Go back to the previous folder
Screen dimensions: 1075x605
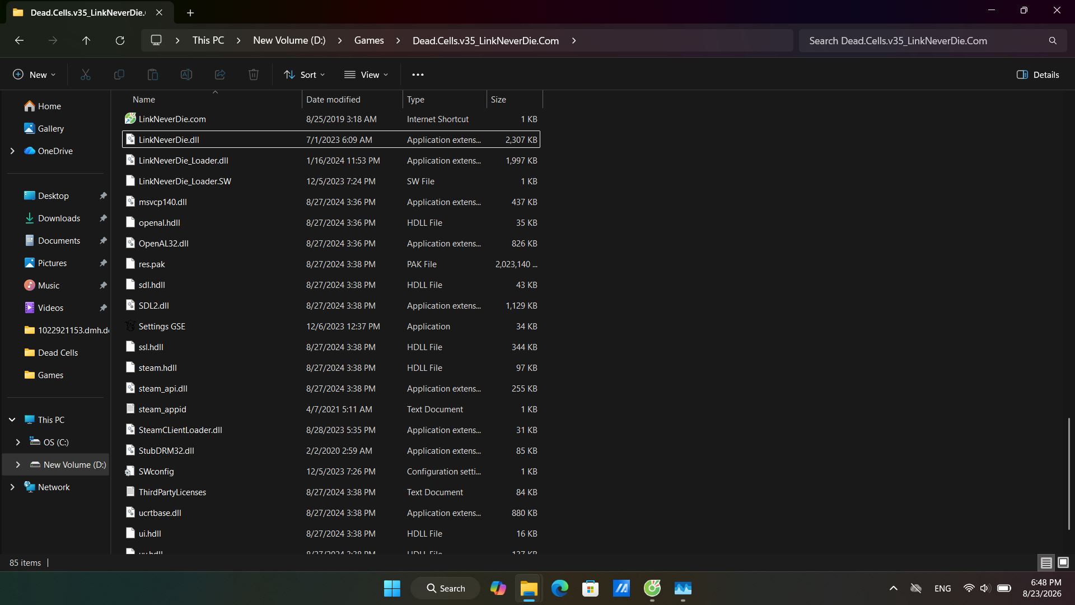point(19,40)
